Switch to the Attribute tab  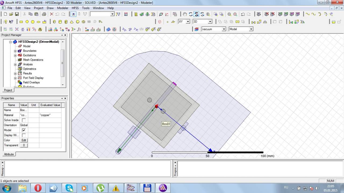click(9, 154)
